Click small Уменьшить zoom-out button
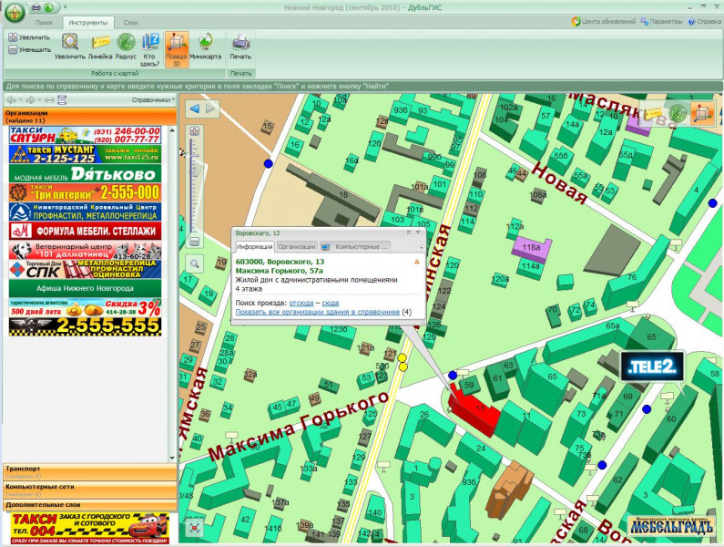 [29, 49]
